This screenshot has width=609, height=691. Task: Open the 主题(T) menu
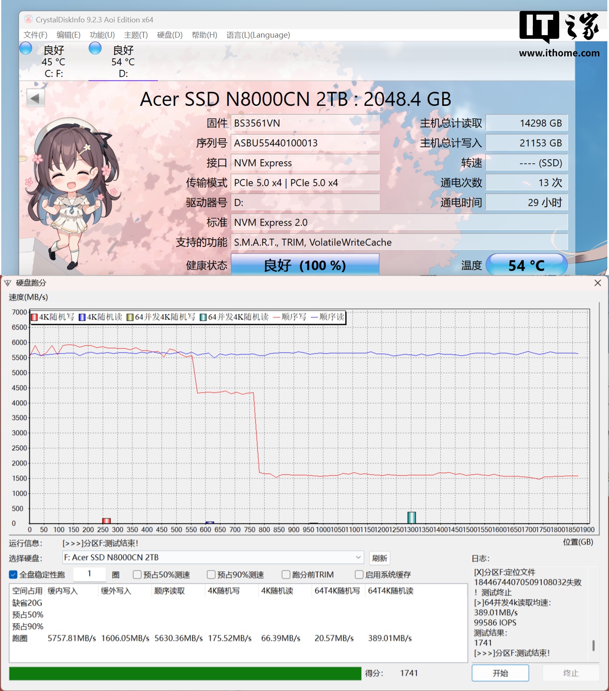(136, 35)
